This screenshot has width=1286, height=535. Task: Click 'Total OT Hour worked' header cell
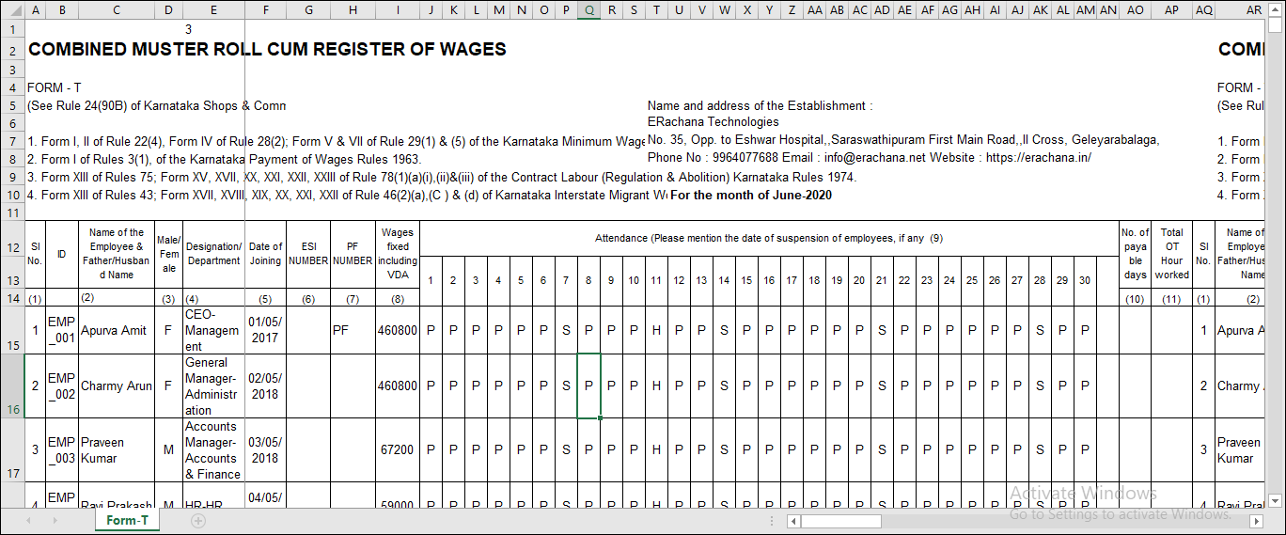click(1171, 254)
